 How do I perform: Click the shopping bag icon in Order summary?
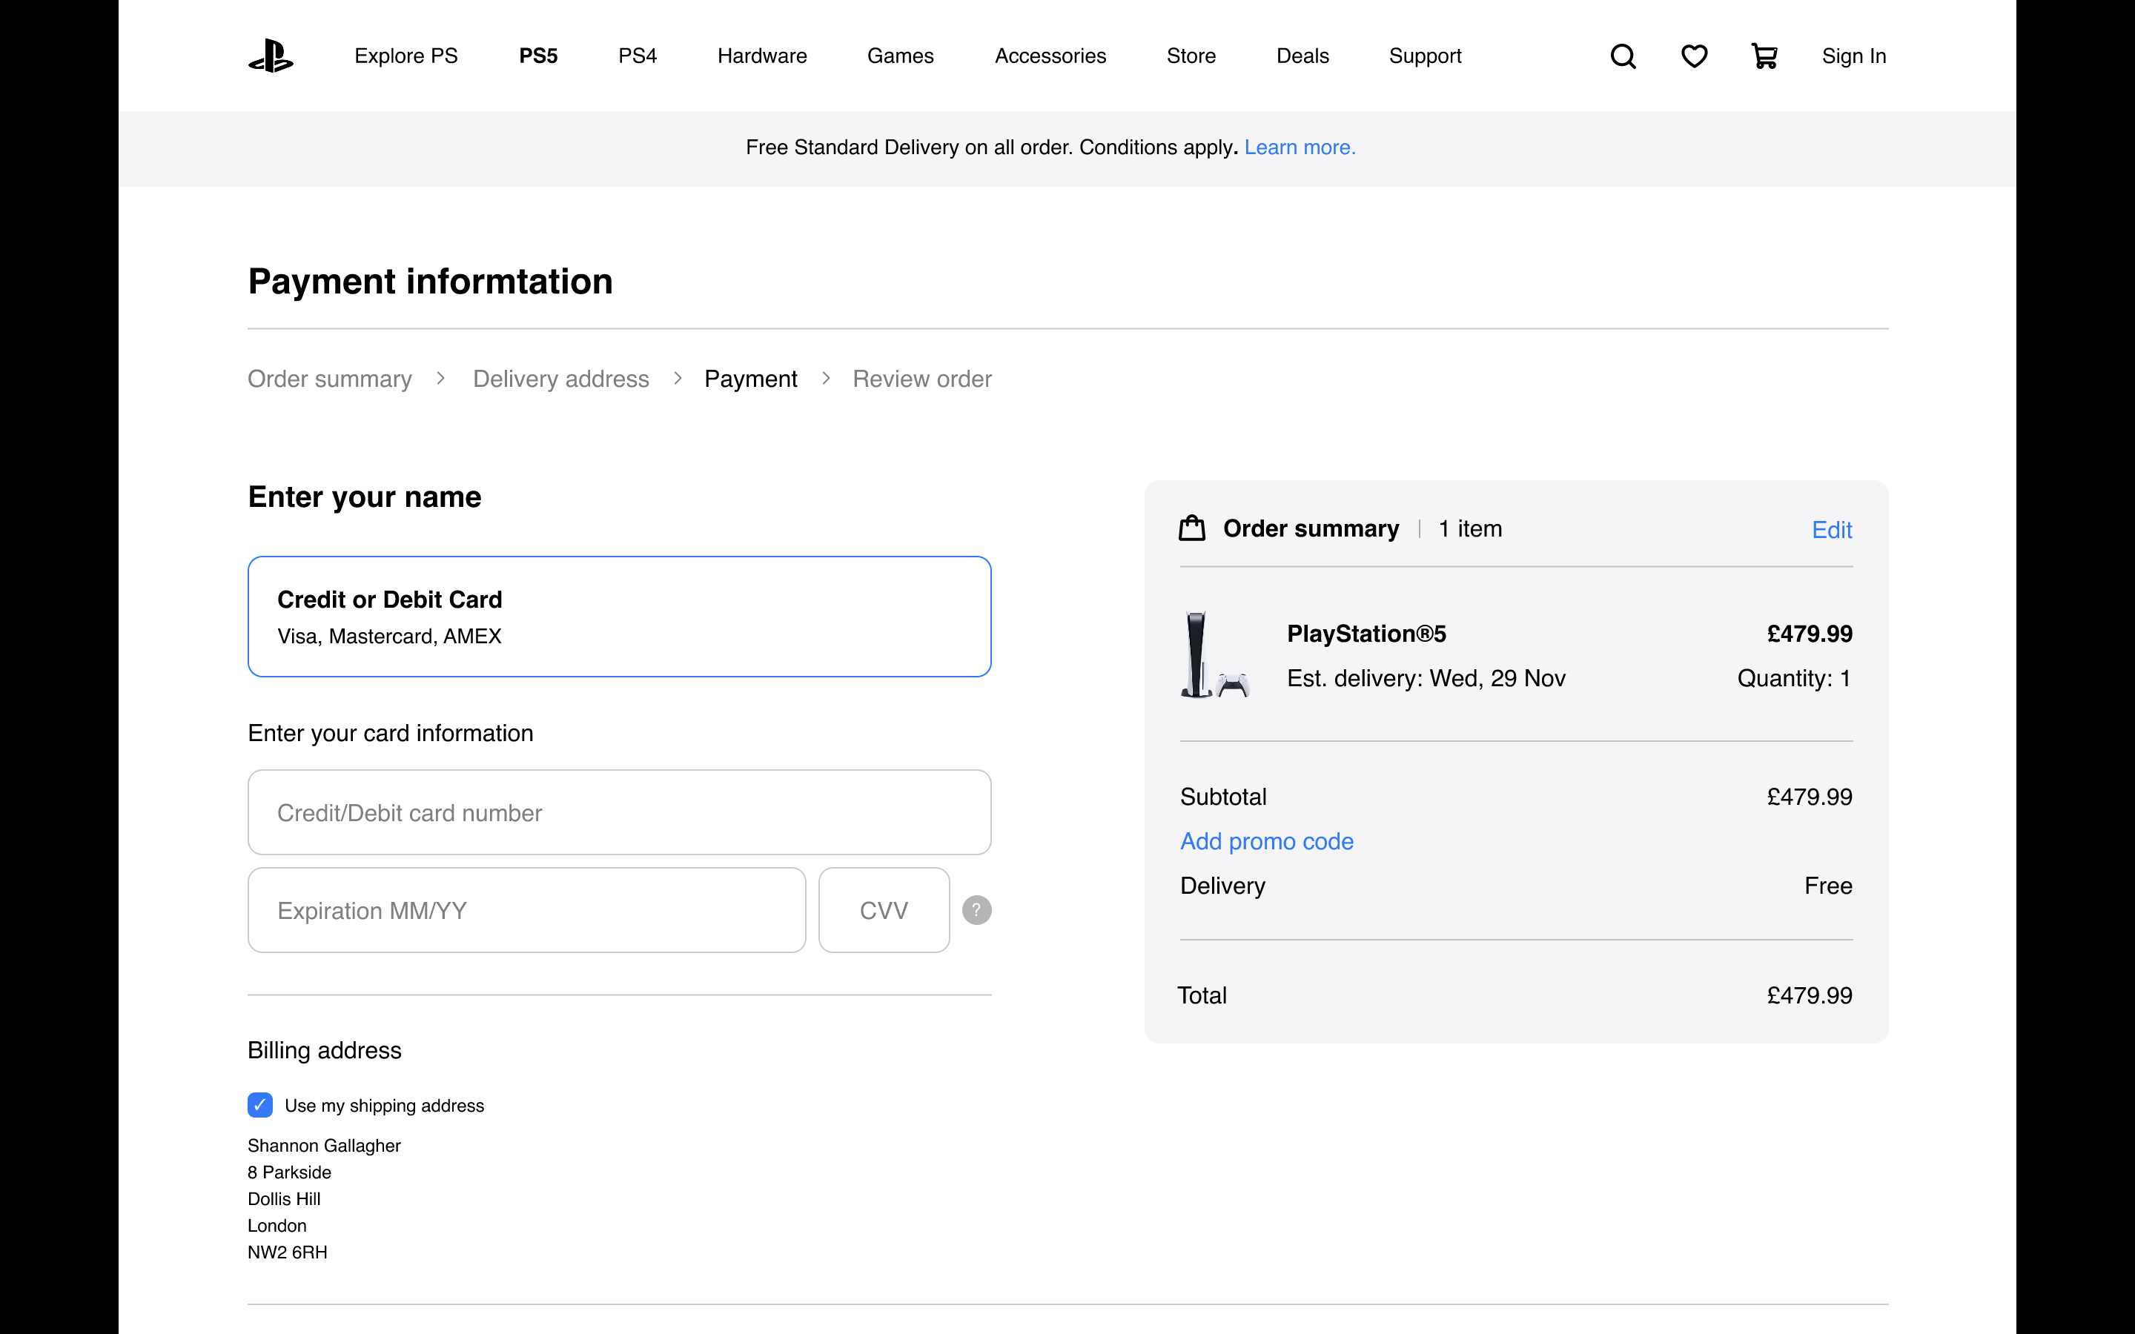click(1192, 528)
